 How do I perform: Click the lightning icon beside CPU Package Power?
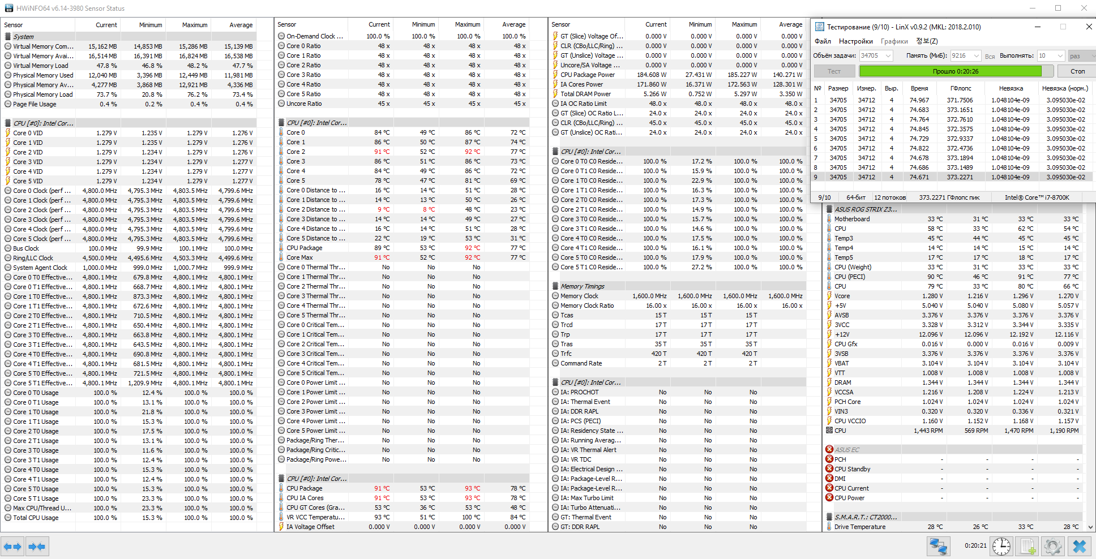[x=555, y=75]
